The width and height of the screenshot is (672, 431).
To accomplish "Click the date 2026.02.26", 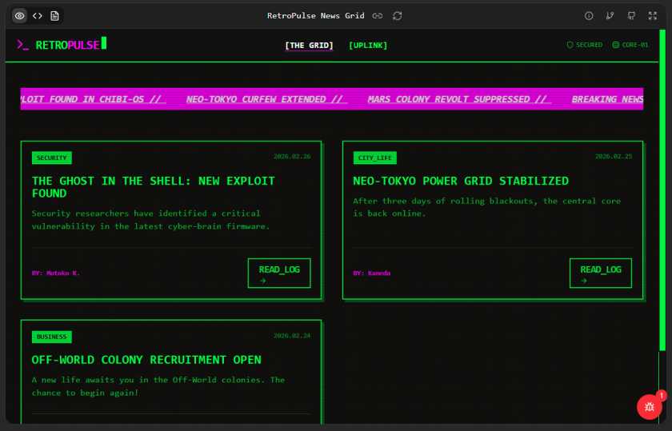I will tap(292, 157).
